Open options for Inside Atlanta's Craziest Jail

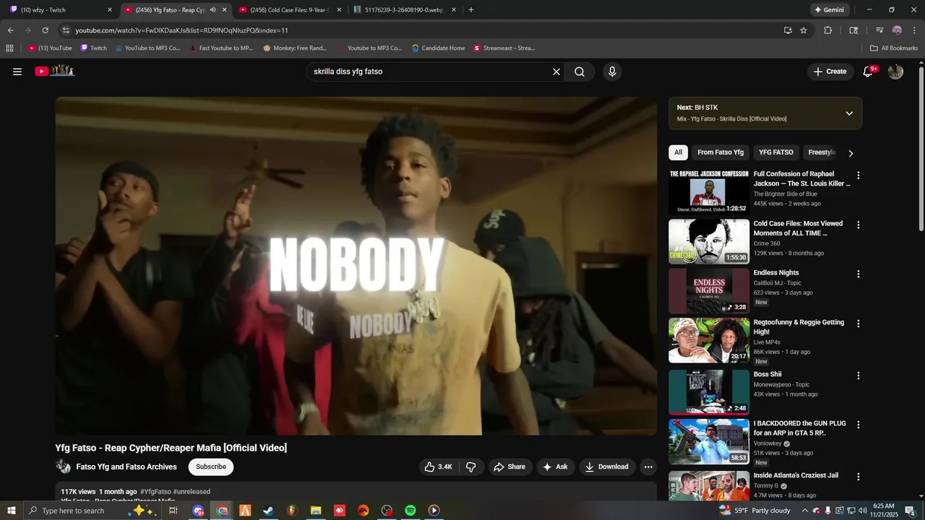(x=859, y=477)
